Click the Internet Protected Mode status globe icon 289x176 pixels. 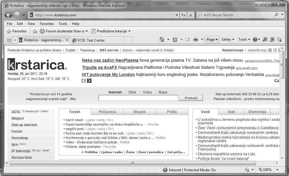click(165, 170)
